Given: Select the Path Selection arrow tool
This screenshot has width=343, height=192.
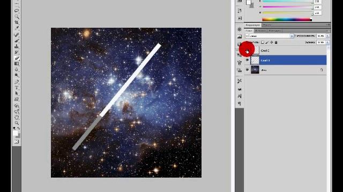Looking at the screenshot, I should (17, 93).
